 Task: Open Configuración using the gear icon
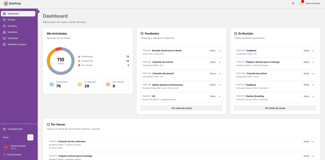(x=5, y=129)
